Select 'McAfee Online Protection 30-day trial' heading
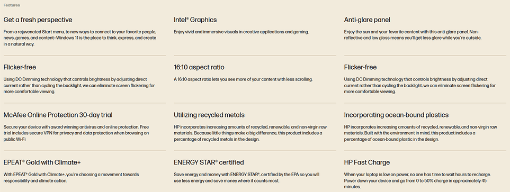The width and height of the screenshot is (510, 192). pos(58,115)
